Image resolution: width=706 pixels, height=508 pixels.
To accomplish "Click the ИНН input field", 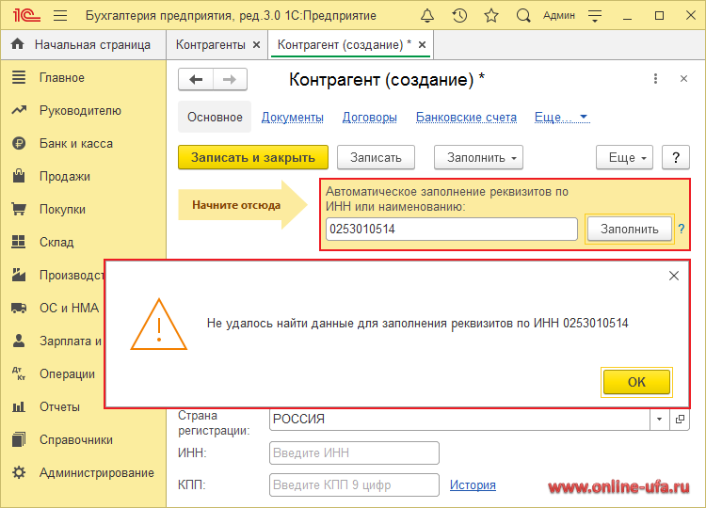I will [x=354, y=452].
